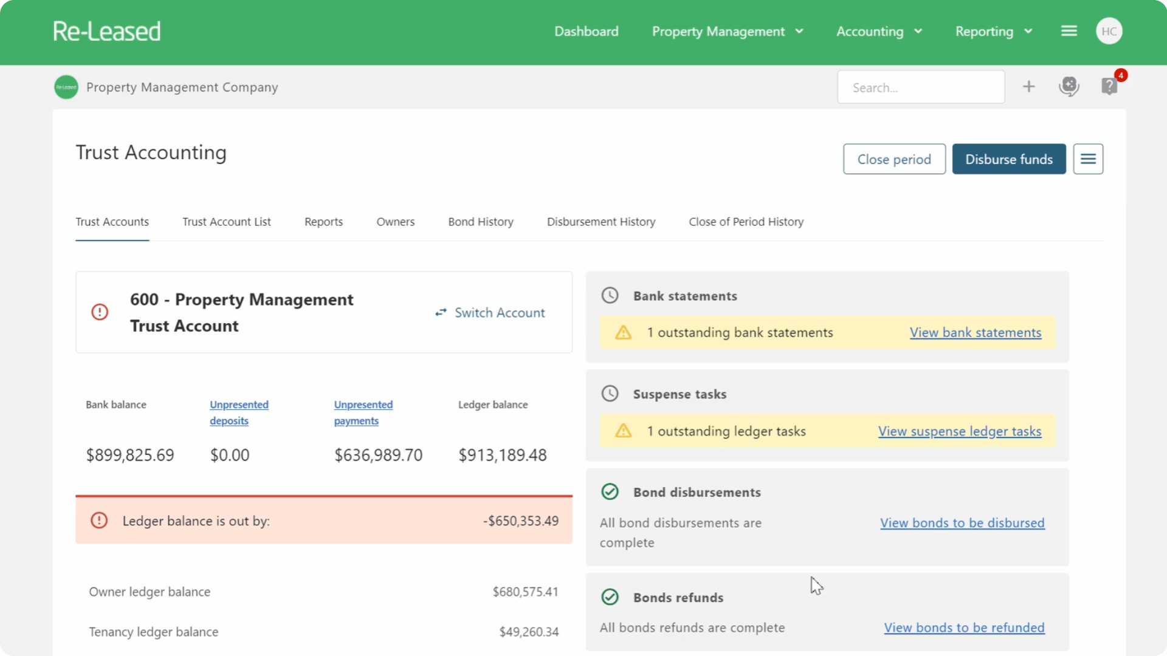
Task: Click Tenancy ledger balance value $49,260.34
Action: 529,632
